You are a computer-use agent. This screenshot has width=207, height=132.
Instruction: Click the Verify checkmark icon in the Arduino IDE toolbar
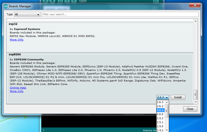point(46,1)
